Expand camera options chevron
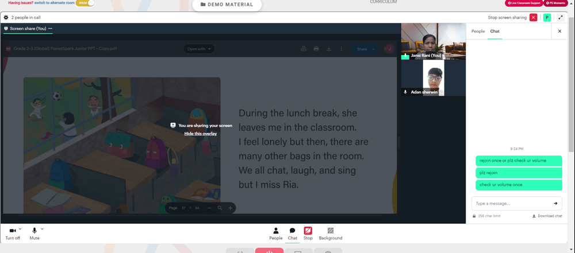The image size is (575, 253). click(20, 229)
